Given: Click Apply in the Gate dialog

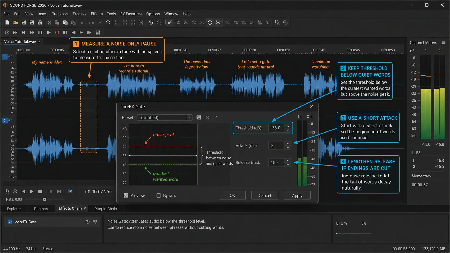Looking at the screenshot, I should (x=297, y=195).
